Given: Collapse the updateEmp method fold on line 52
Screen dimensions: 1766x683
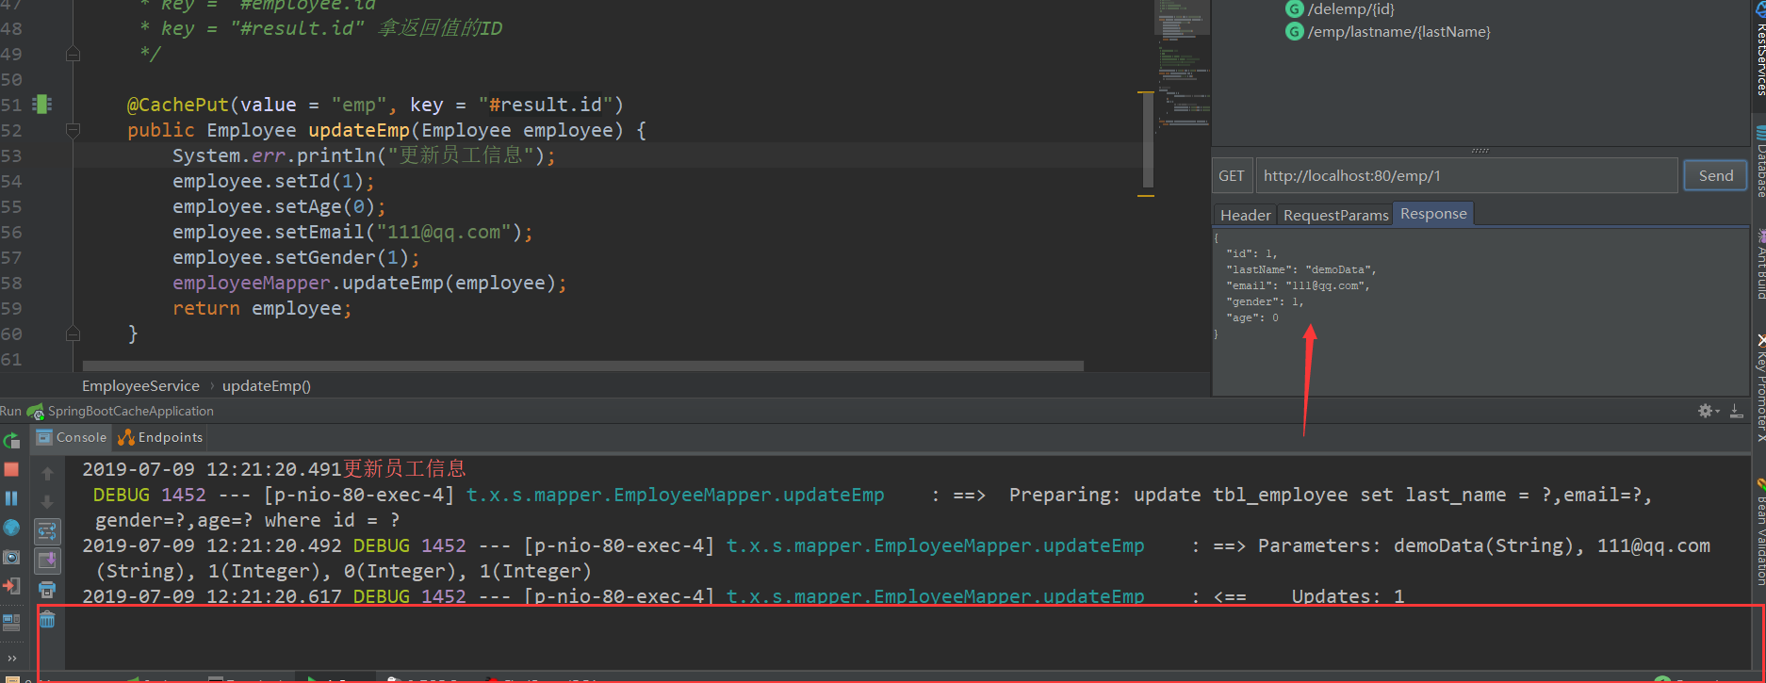Looking at the screenshot, I should (x=73, y=130).
